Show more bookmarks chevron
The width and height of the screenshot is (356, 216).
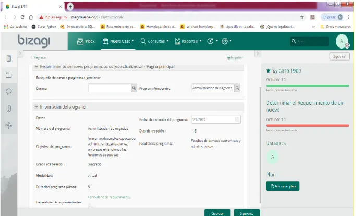(313, 27)
